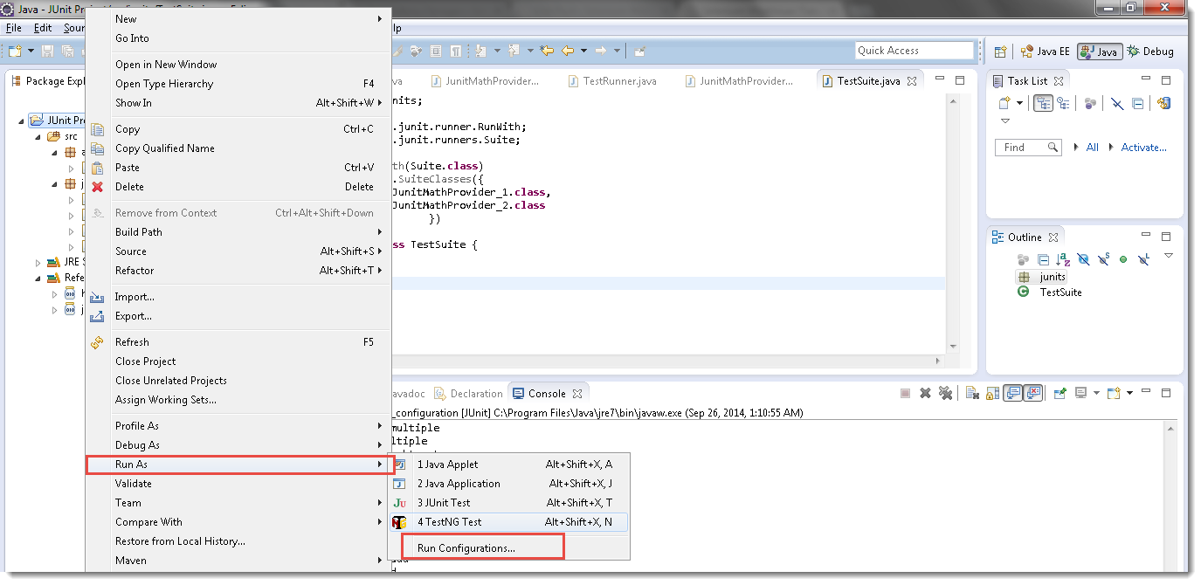
Task: Click the Quick Access search field
Action: pos(914,51)
